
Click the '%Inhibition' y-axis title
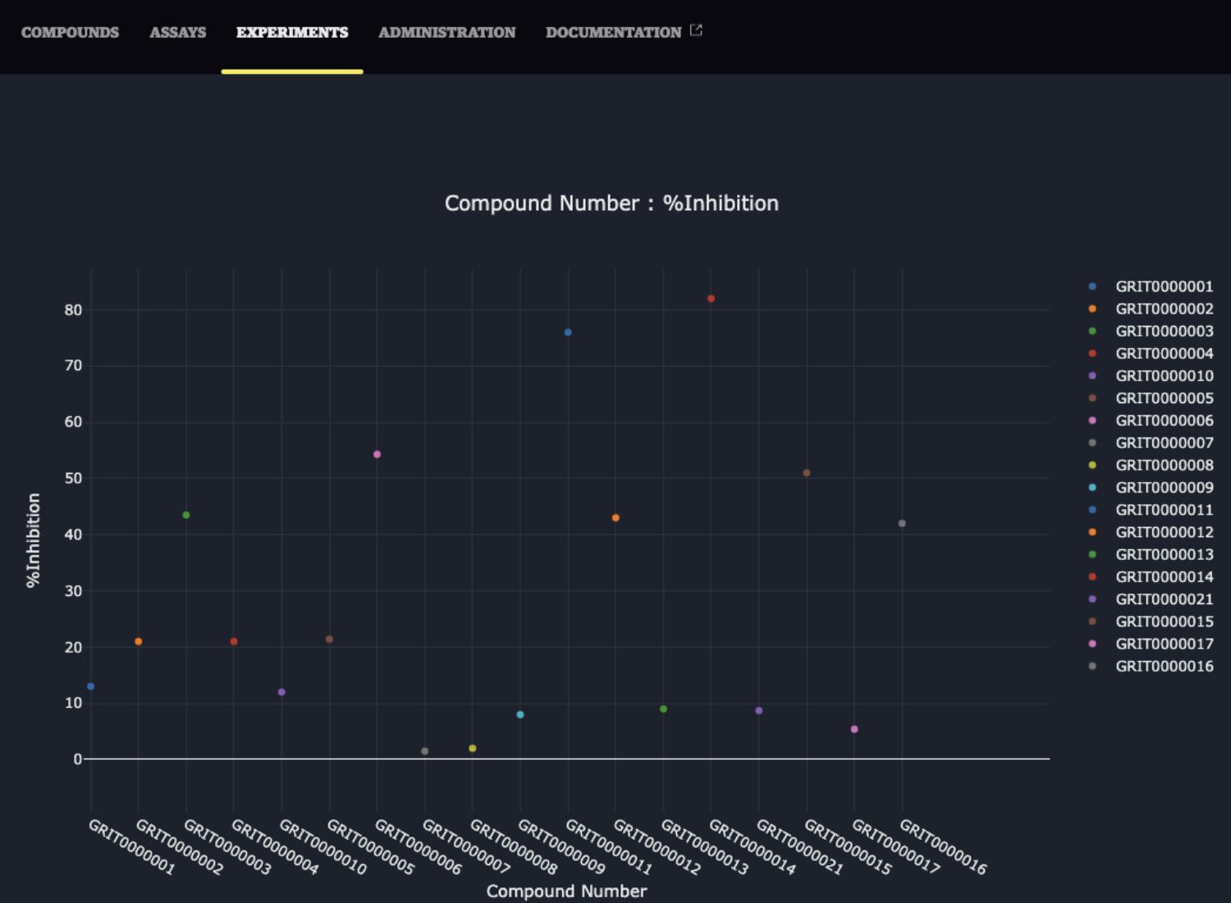[33, 539]
